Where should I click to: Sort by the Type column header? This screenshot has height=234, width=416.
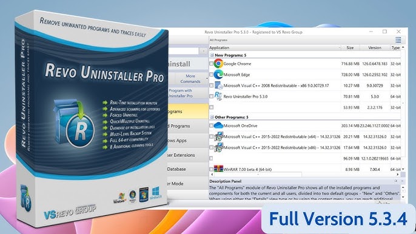[395, 48]
